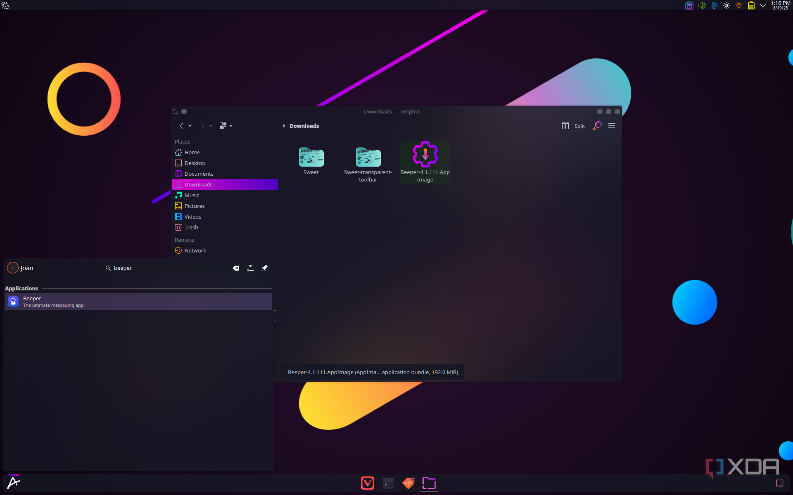Open clipboard tray icon

click(689, 5)
